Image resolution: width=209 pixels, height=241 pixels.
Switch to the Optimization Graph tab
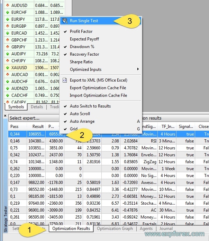114,229
